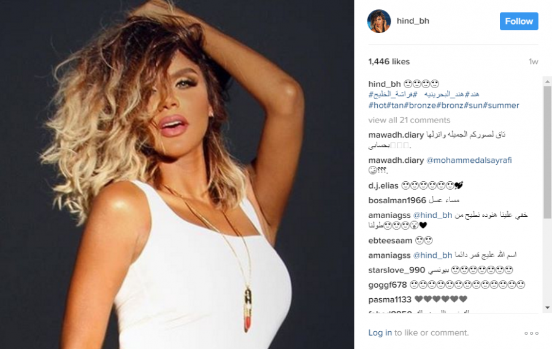Follow the hind_bh account
This screenshot has width=552, height=349.
(x=519, y=21)
